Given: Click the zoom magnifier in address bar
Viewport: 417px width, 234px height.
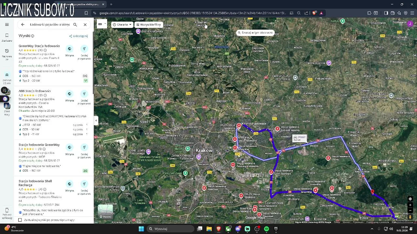Looking at the screenshot, I should (x=299, y=13).
